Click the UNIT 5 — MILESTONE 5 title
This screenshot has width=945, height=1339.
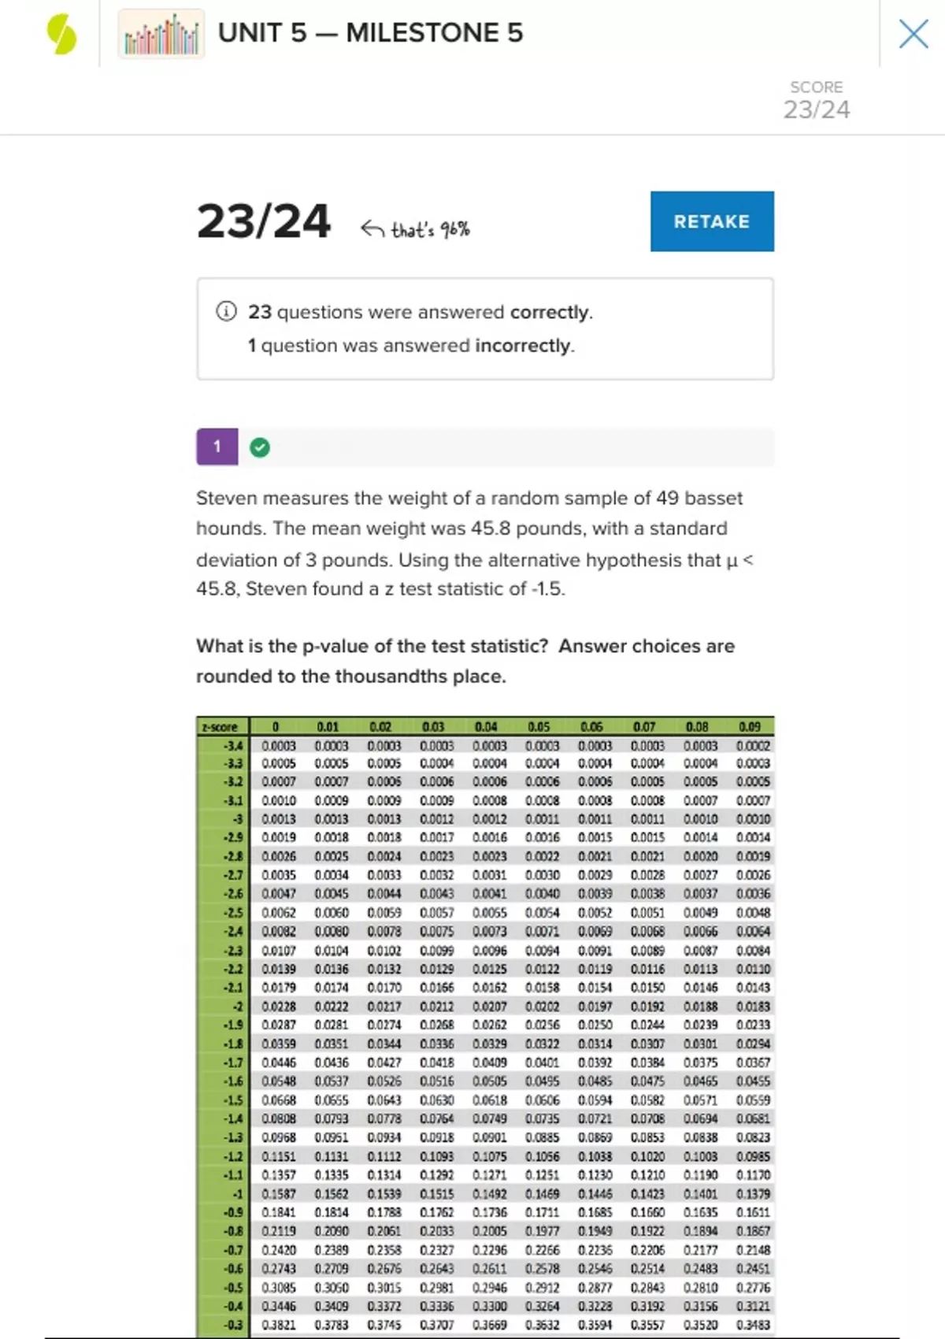[370, 33]
